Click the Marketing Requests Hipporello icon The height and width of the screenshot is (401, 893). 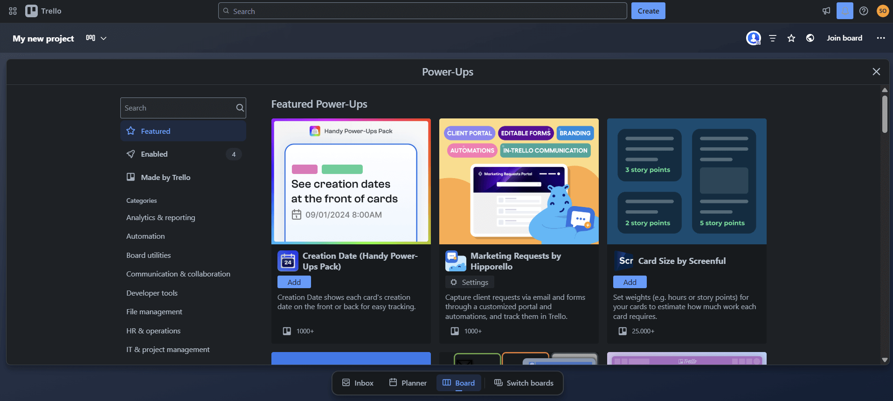(x=456, y=261)
